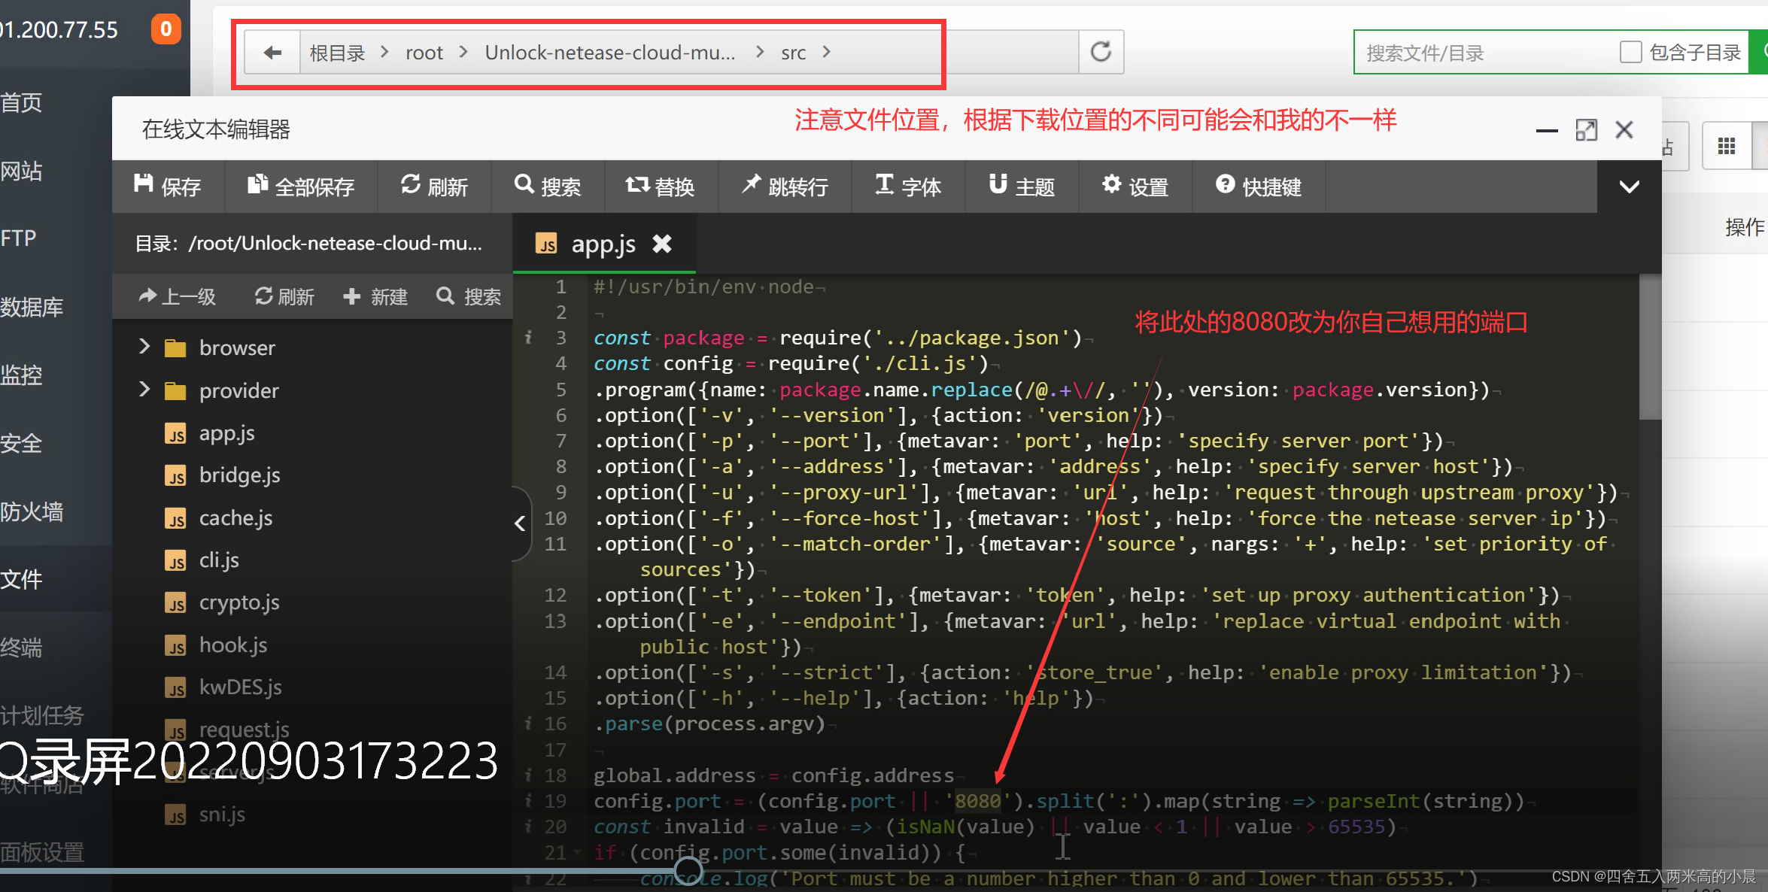1768x892 pixels.
Task: Click the orange notification badge 0
Action: (166, 29)
